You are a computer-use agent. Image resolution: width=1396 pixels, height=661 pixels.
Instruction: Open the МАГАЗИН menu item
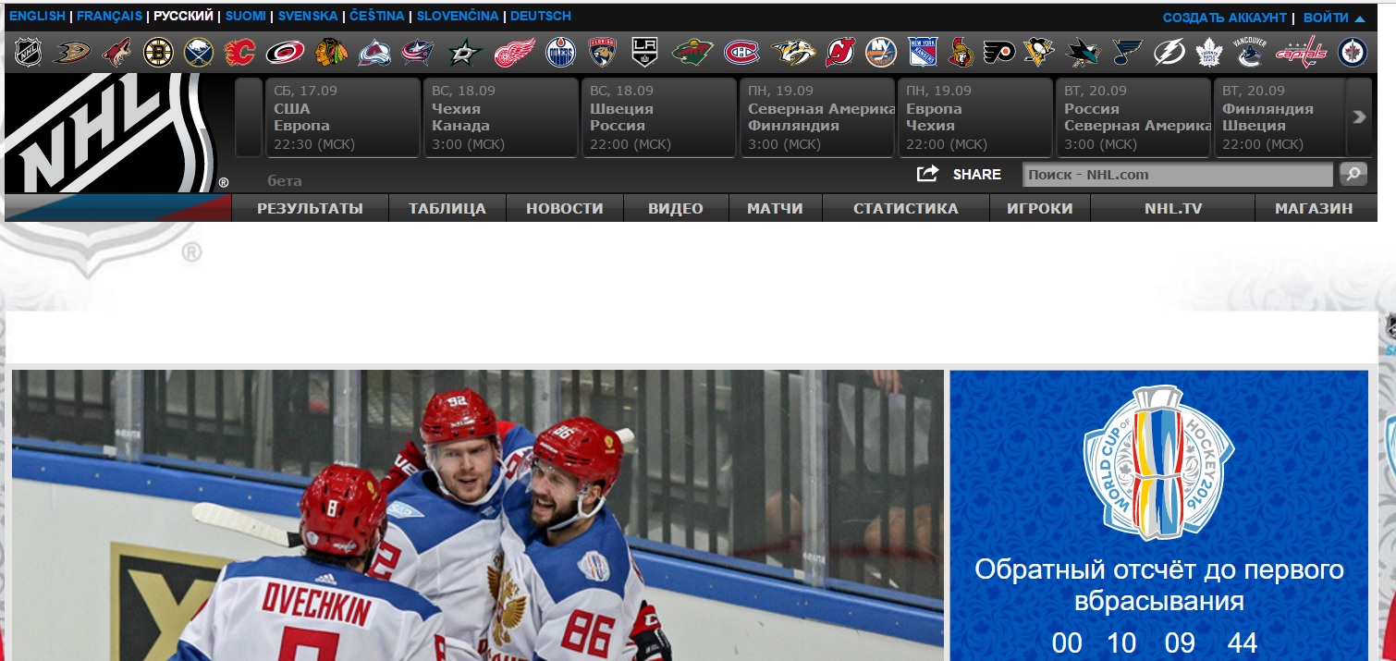tap(1314, 208)
